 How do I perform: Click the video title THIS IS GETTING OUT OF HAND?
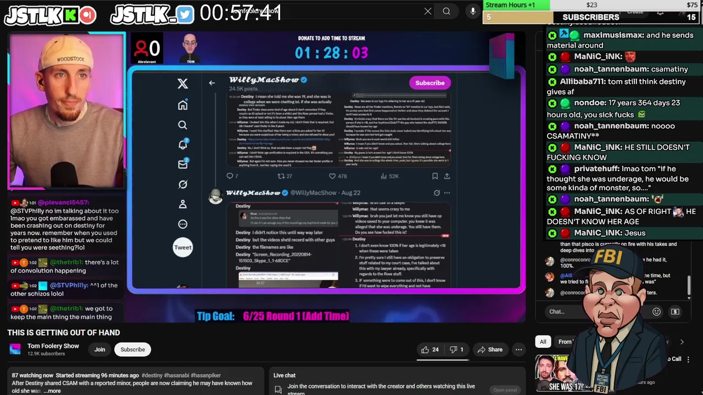tap(64, 332)
